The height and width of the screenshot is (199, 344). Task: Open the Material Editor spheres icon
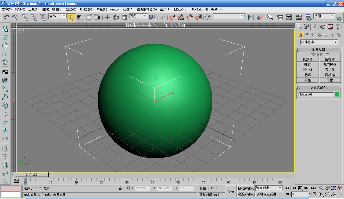tap(299, 18)
